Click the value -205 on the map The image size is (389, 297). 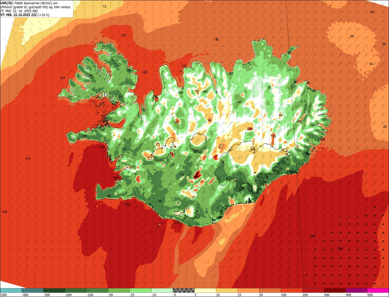(241, 188)
